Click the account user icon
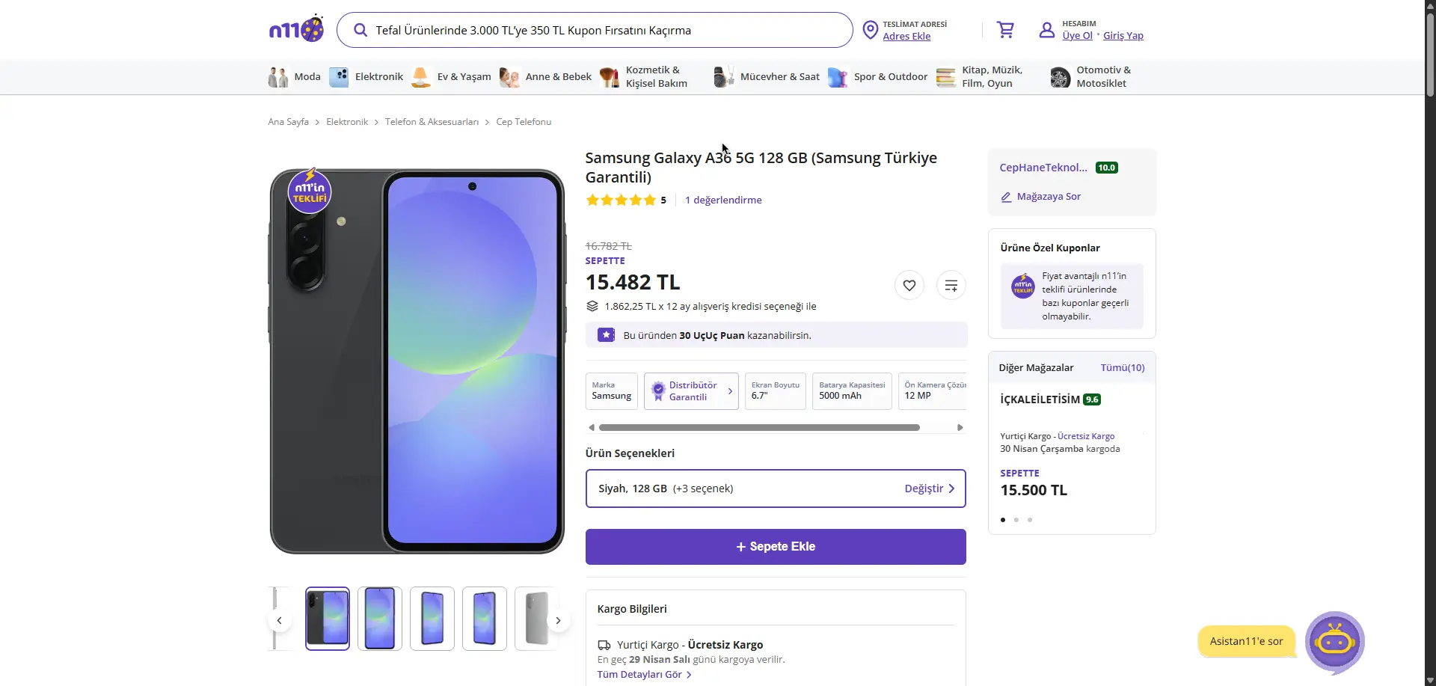 [x=1047, y=30]
